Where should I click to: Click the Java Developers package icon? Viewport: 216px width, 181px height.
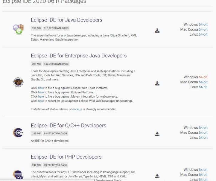[18, 29]
